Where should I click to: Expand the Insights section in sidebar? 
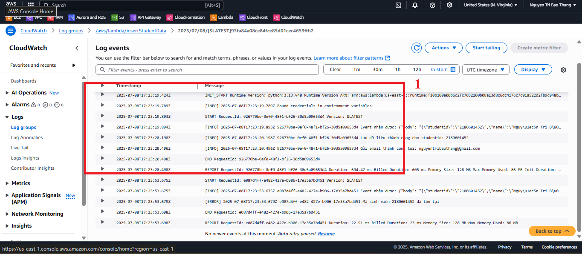7,226
